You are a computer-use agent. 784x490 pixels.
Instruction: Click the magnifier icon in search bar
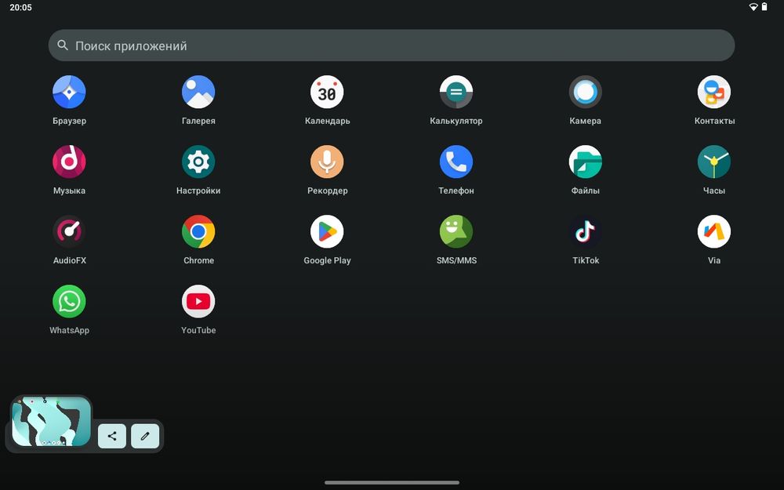[63, 45]
